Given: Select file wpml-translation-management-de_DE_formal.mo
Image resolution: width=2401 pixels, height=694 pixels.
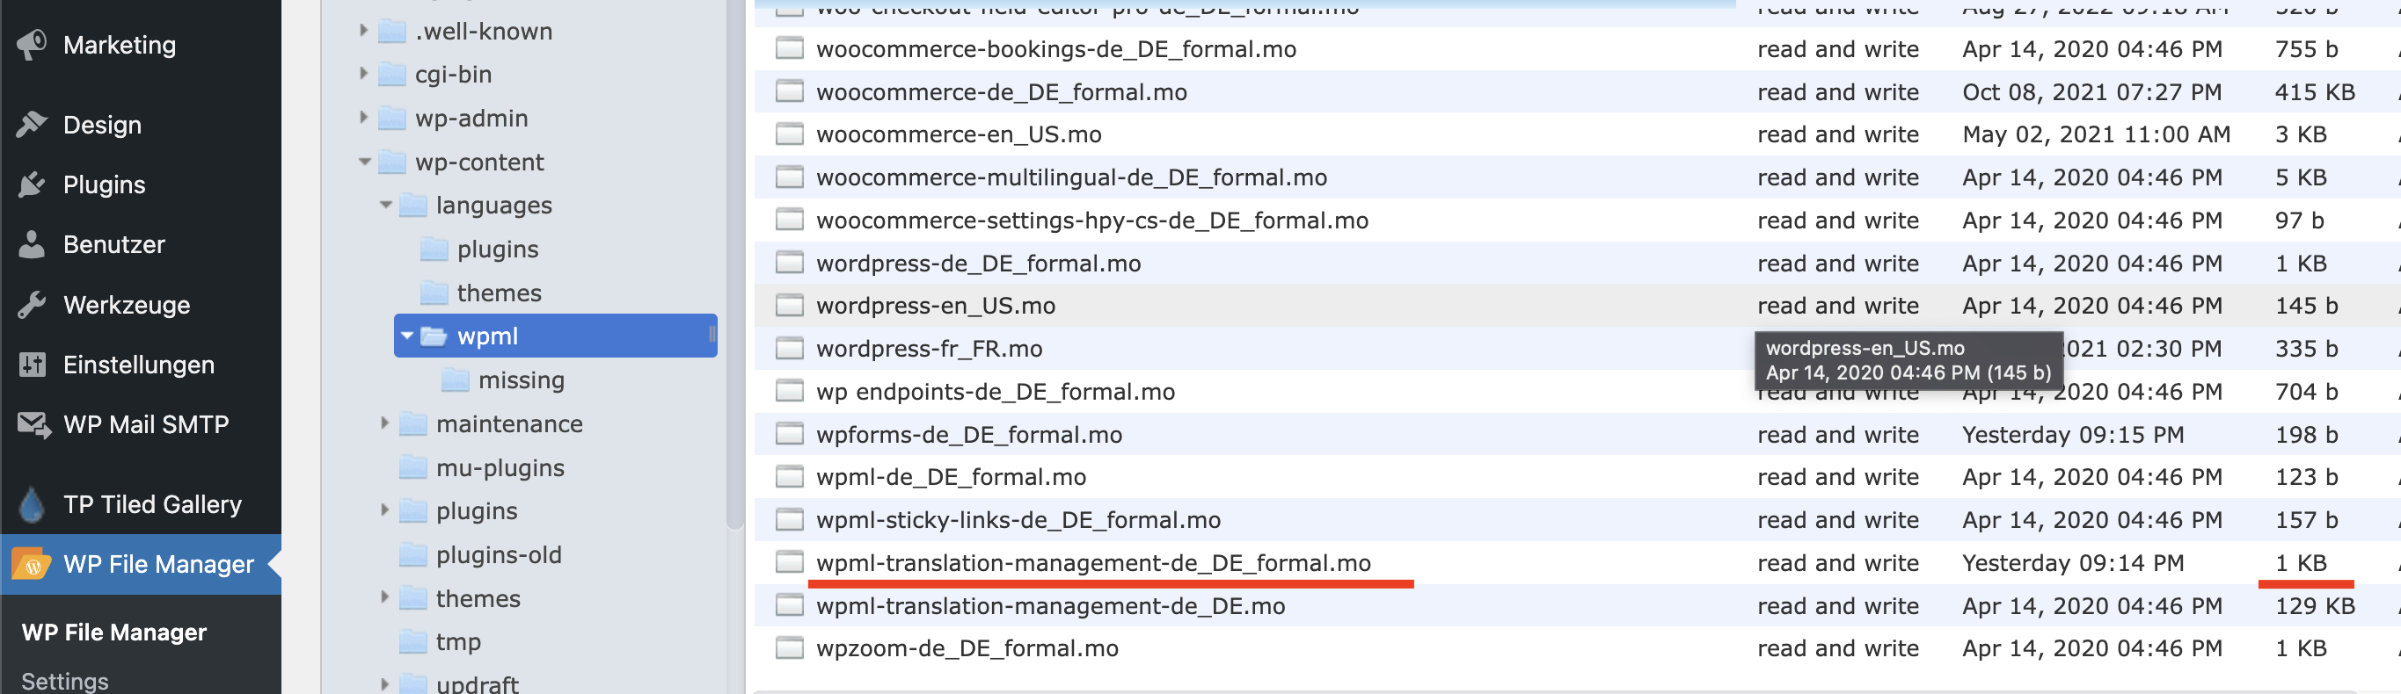Looking at the screenshot, I should pyautogui.click(x=1093, y=562).
